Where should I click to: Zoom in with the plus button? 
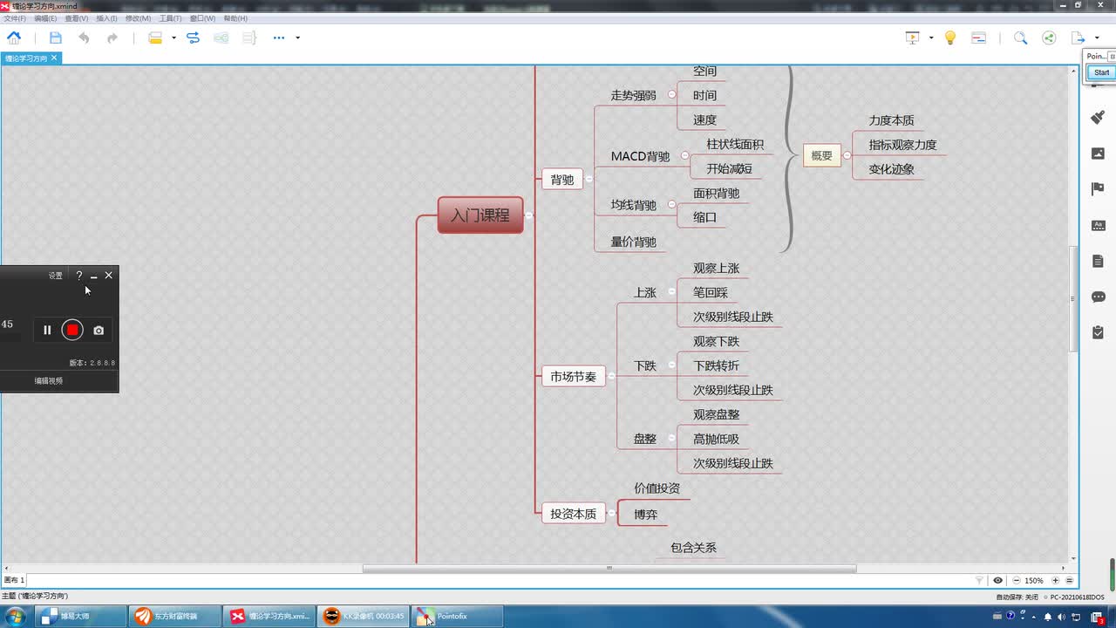[x=1055, y=580]
